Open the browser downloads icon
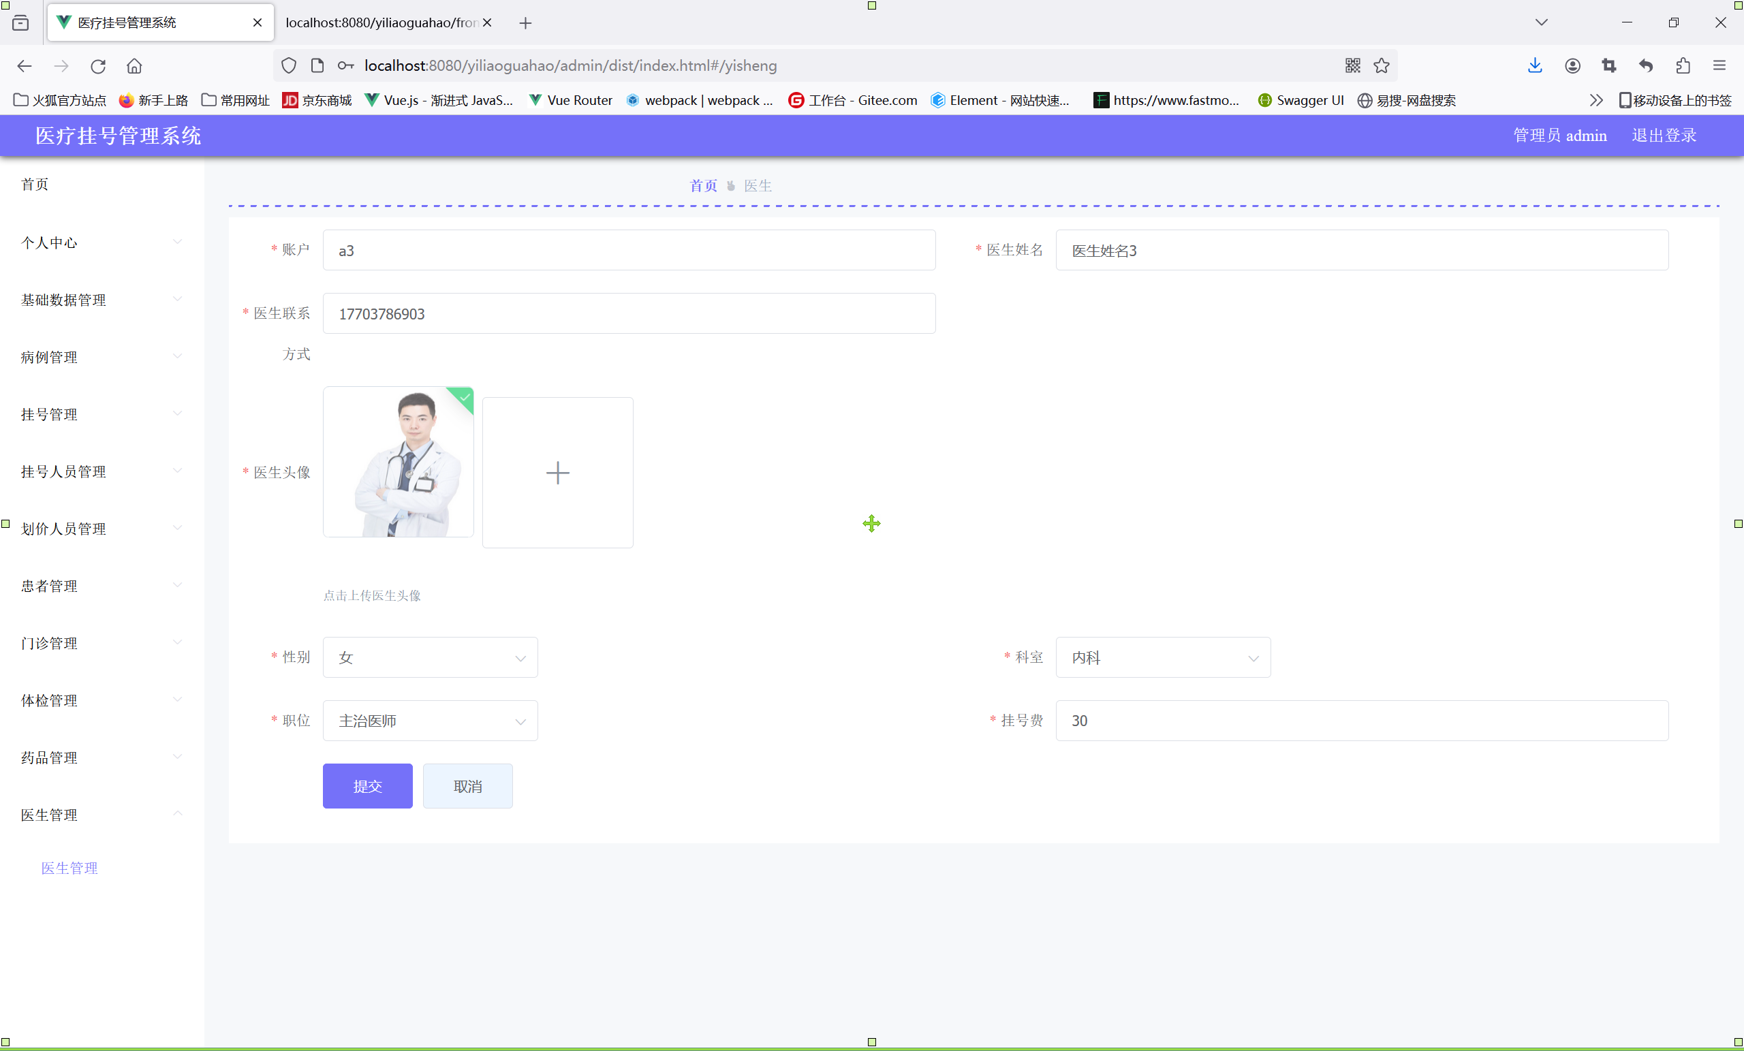The height and width of the screenshot is (1051, 1744). pyautogui.click(x=1534, y=66)
